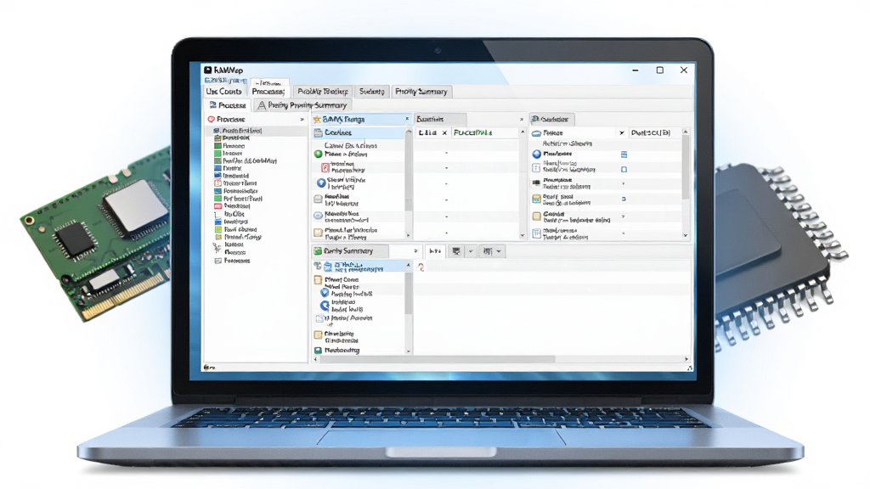
Task: Click the blue up-arrow circle icon
Action: click(x=320, y=183)
